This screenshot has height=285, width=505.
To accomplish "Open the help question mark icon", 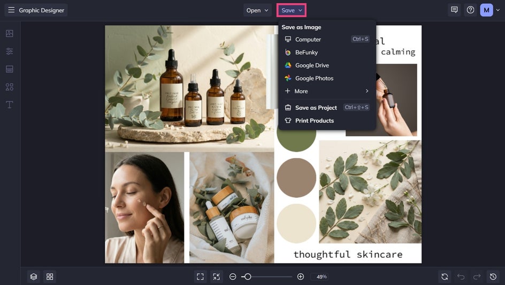I will point(471,10).
